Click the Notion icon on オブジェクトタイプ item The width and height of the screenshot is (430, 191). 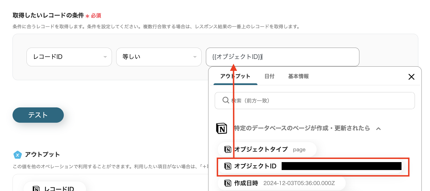pos(228,149)
